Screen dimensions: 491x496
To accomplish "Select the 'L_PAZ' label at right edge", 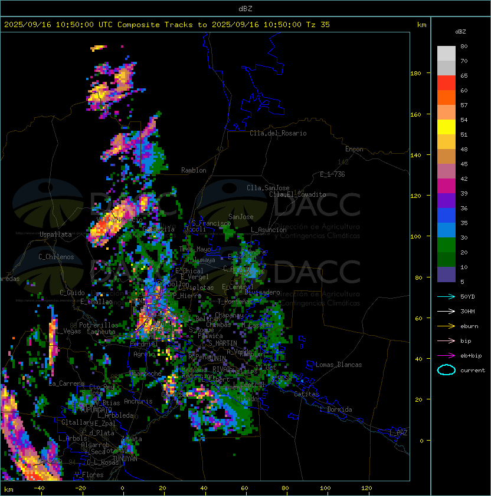I will pyautogui.click(x=399, y=433).
